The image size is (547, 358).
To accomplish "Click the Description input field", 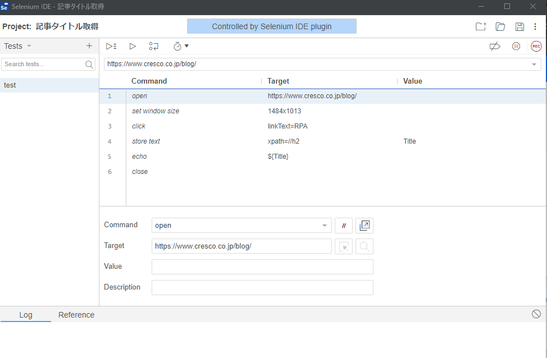I will click(x=262, y=288).
